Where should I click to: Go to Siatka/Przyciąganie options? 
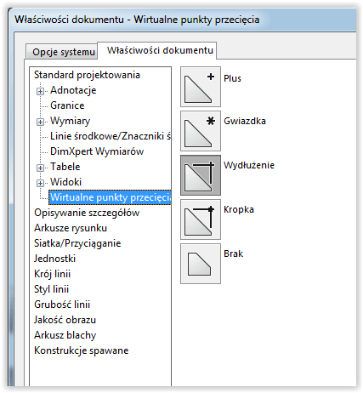click(x=77, y=243)
